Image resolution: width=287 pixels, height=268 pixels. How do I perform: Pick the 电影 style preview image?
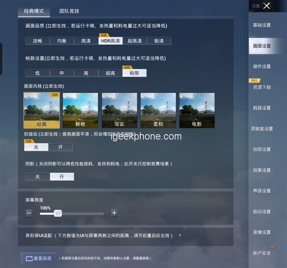(197, 111)
